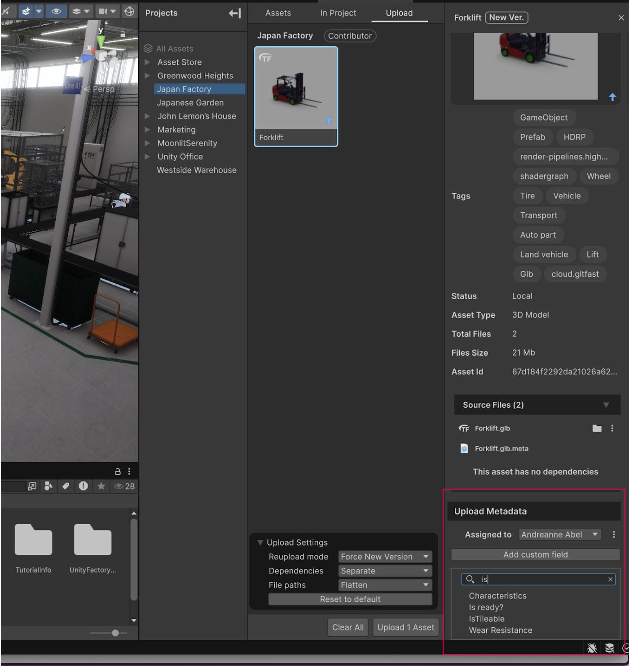
Task: Expand the Marketing project
Action: tap(147, 130)
